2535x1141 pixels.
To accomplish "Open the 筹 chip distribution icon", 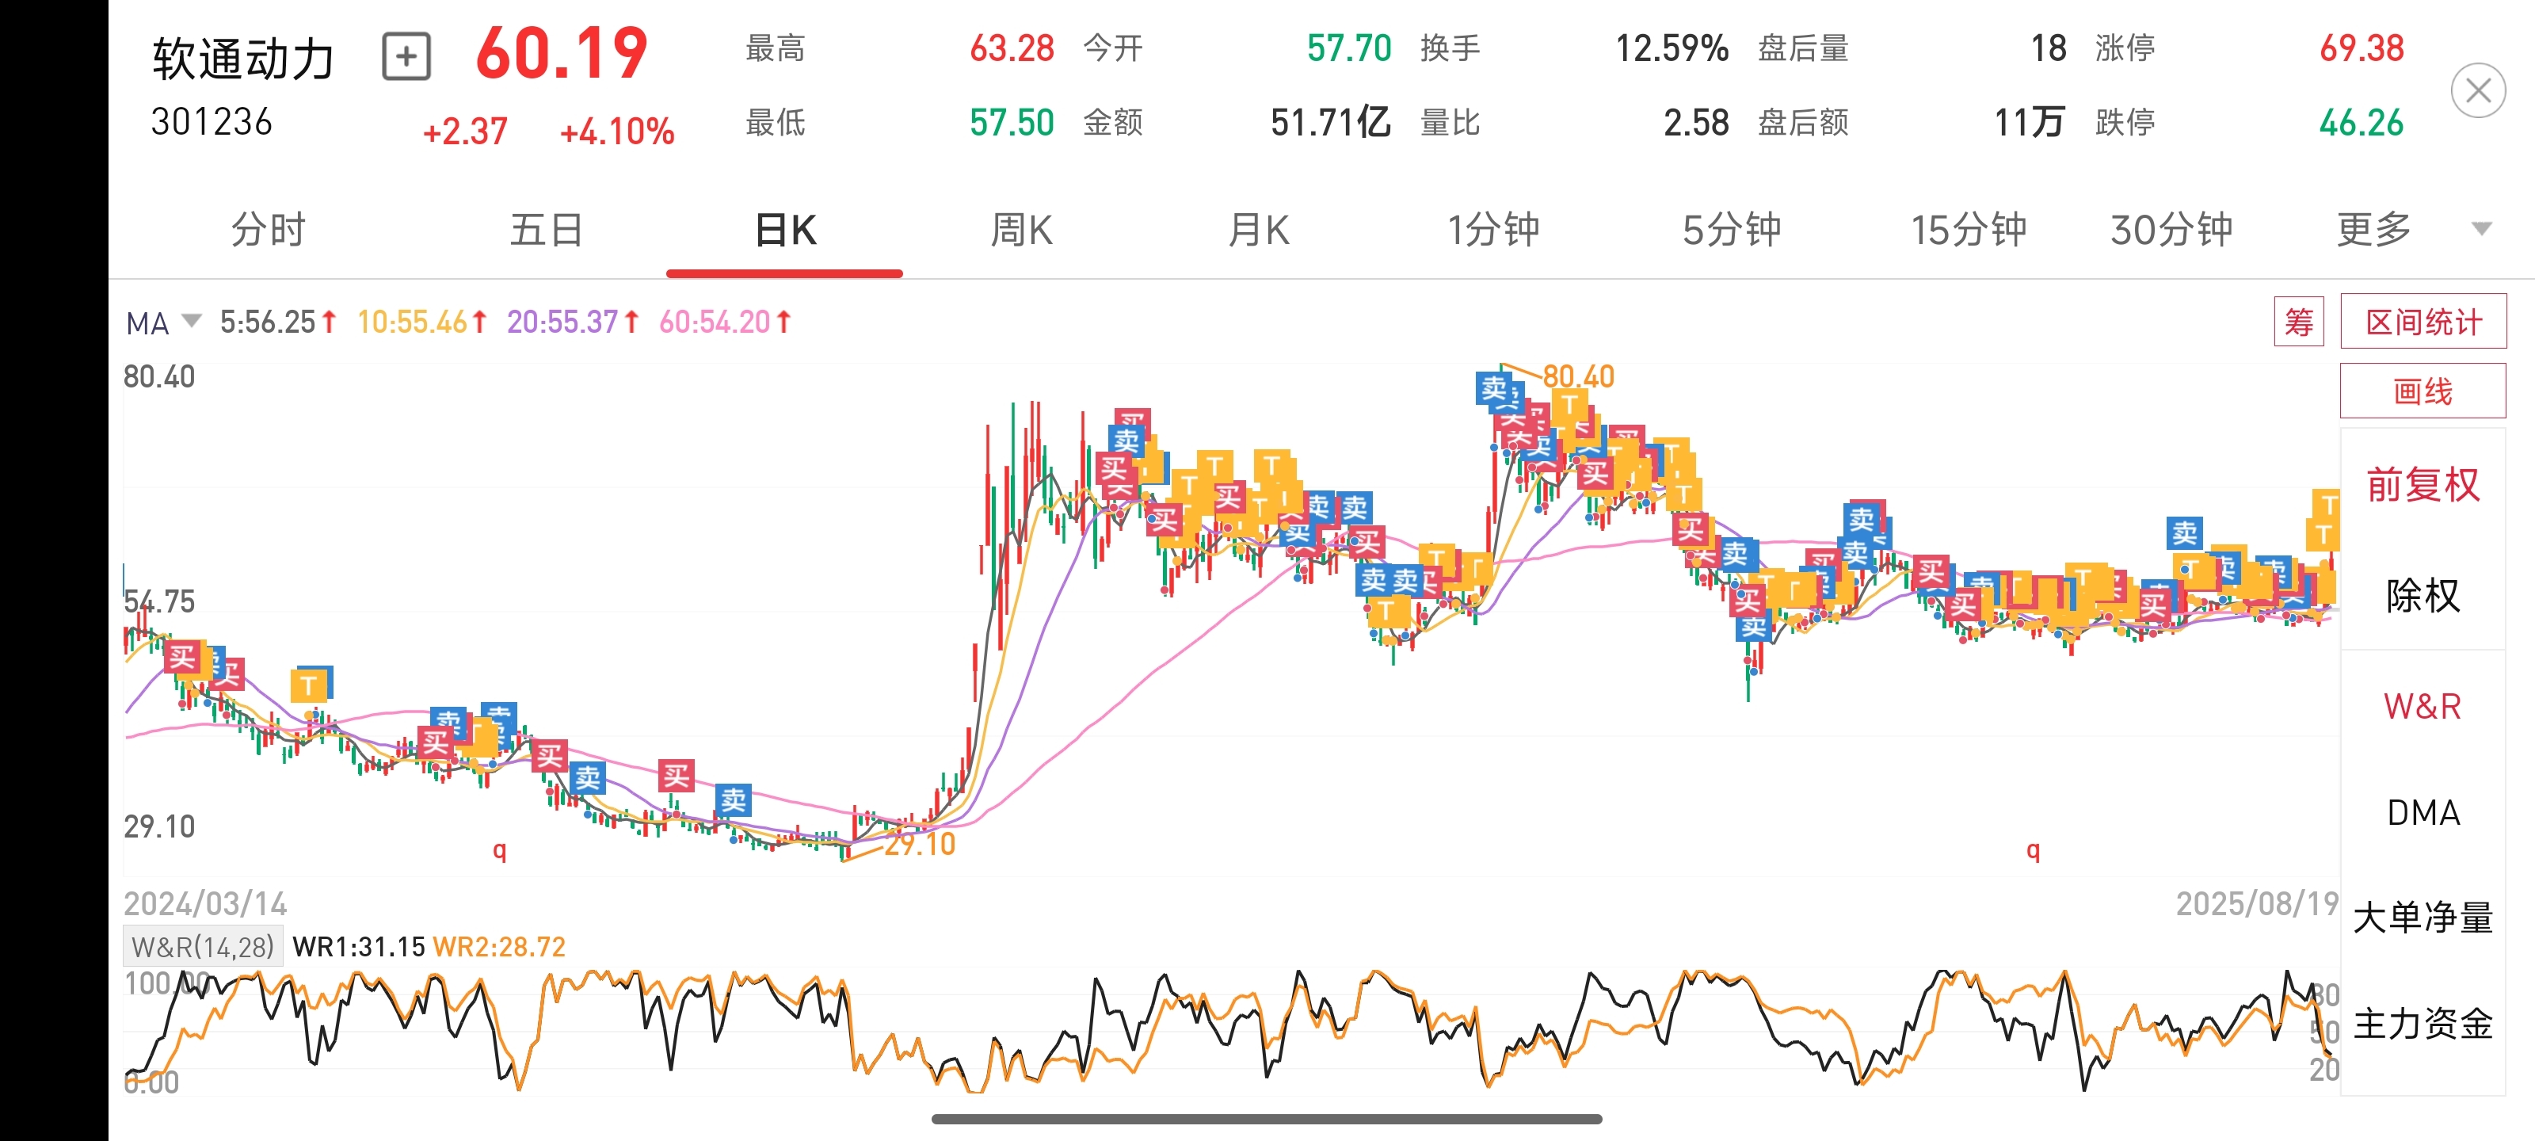I will [2299, 322].
